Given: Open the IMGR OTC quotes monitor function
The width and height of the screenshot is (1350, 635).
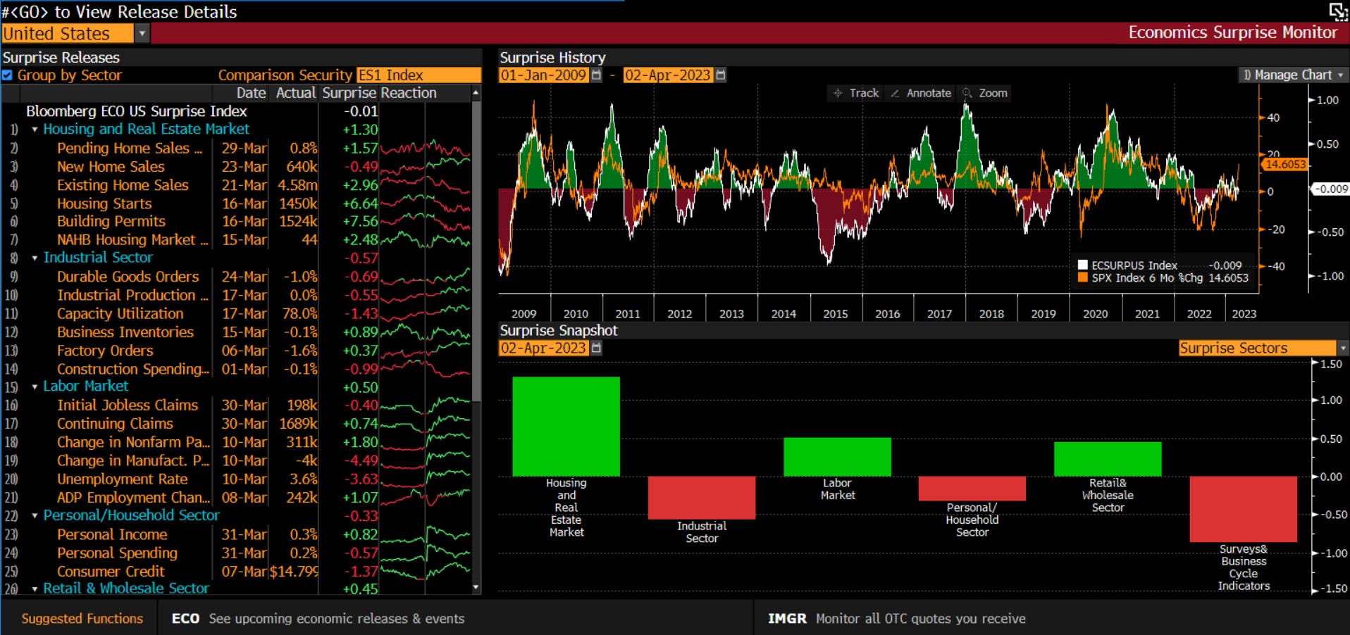Looking at the screenshot, I should [896, 618].
